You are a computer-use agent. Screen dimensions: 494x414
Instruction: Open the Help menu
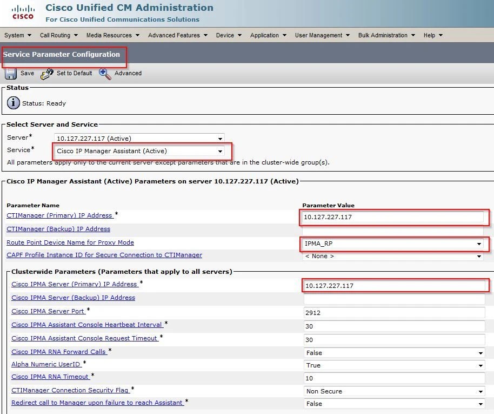click(x=432, y=35)
